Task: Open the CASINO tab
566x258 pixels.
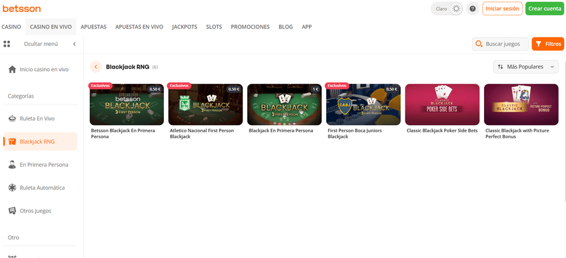Action: tap(11, 27)
